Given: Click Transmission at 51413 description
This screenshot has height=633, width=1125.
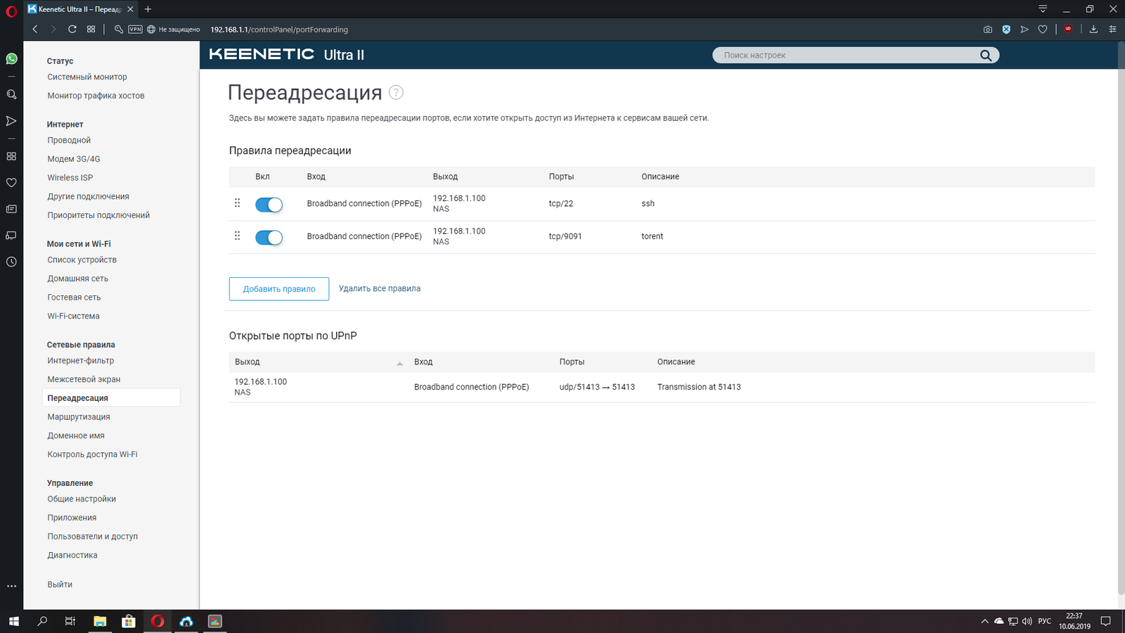Looking at the screenshot, I should [x=699, y=387].
